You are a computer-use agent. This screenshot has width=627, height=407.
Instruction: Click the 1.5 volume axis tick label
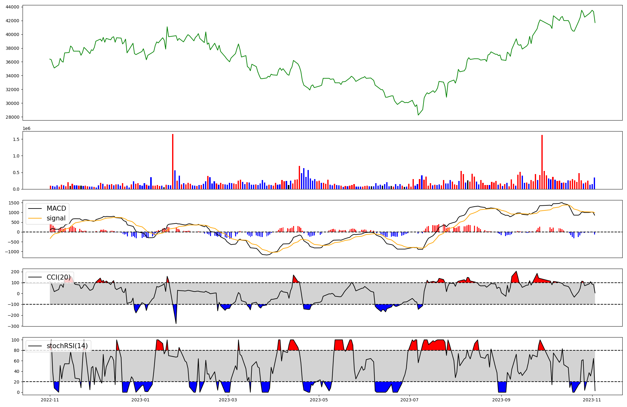coord(16,139)
